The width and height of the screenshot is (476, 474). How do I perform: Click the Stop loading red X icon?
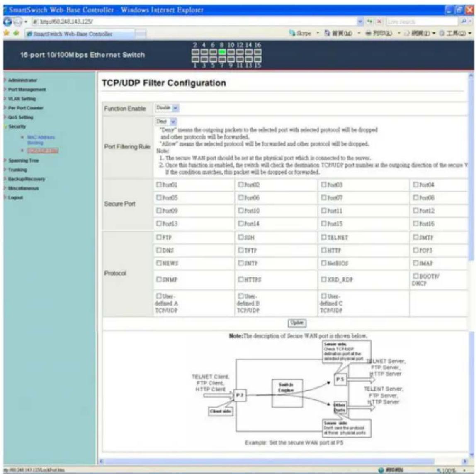(379, 22)
